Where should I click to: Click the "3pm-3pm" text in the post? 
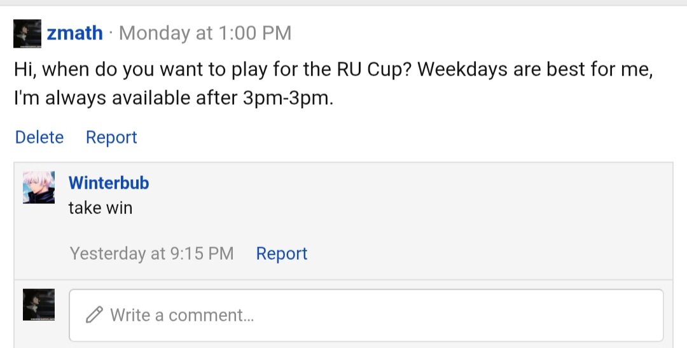pyautogui.click(x=291, y=99)
